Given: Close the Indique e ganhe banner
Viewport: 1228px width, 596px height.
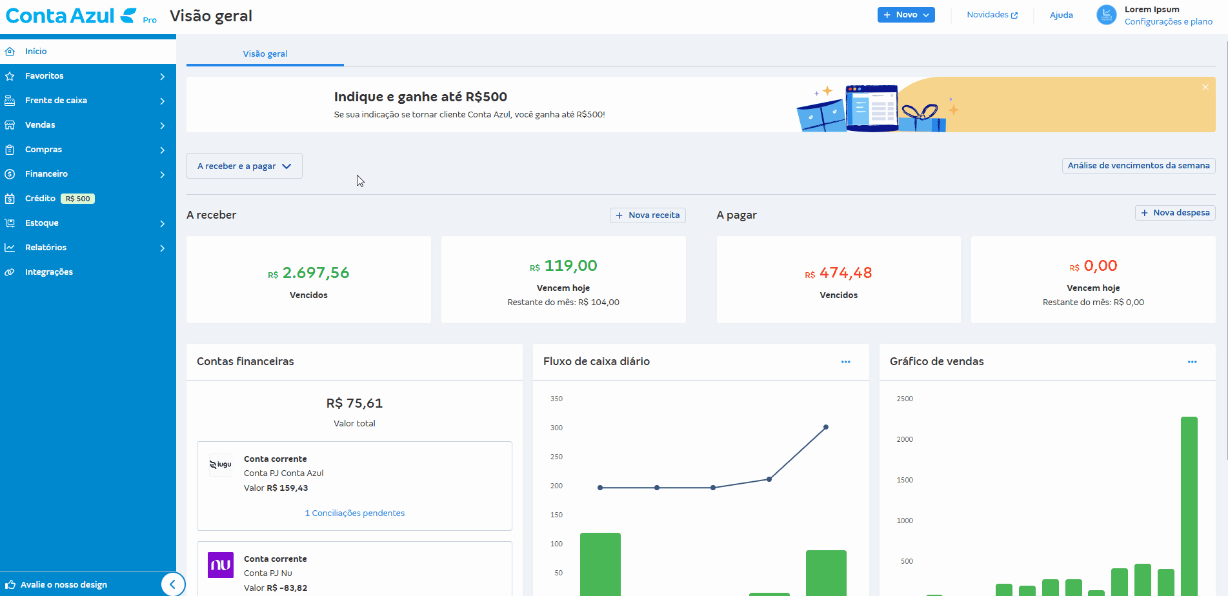Looking at the screenshot, I should (x=1205, y=87).
